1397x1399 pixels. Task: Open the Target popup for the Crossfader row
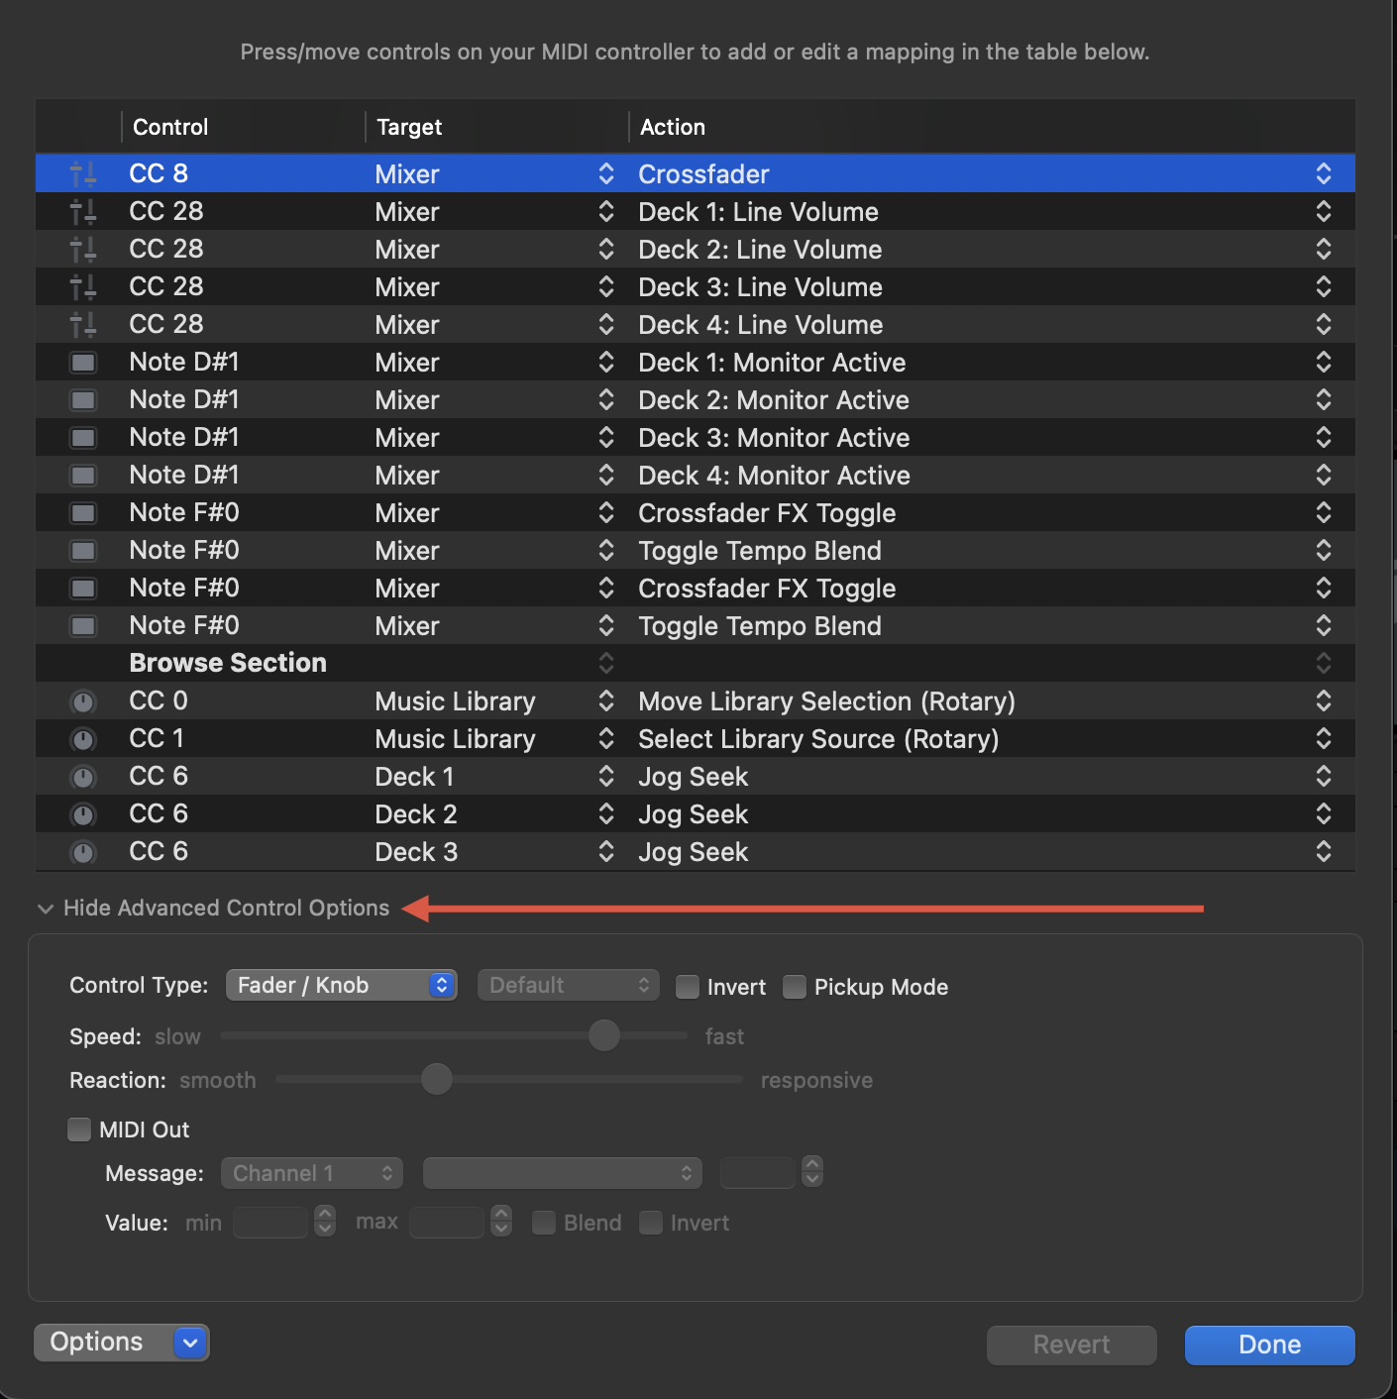click(606, 174)
